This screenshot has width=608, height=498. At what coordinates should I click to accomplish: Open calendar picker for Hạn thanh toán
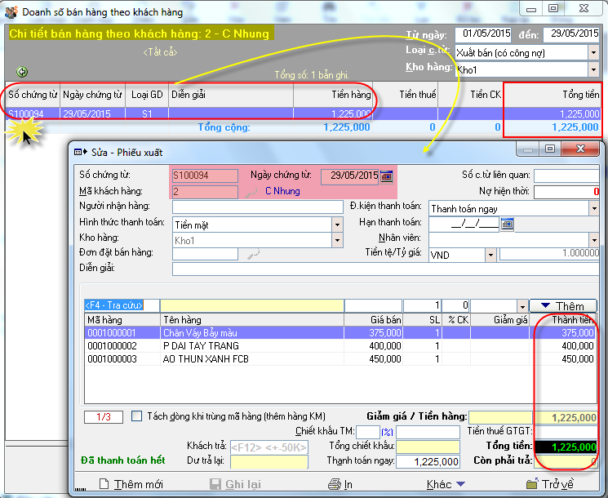[507, 223]
